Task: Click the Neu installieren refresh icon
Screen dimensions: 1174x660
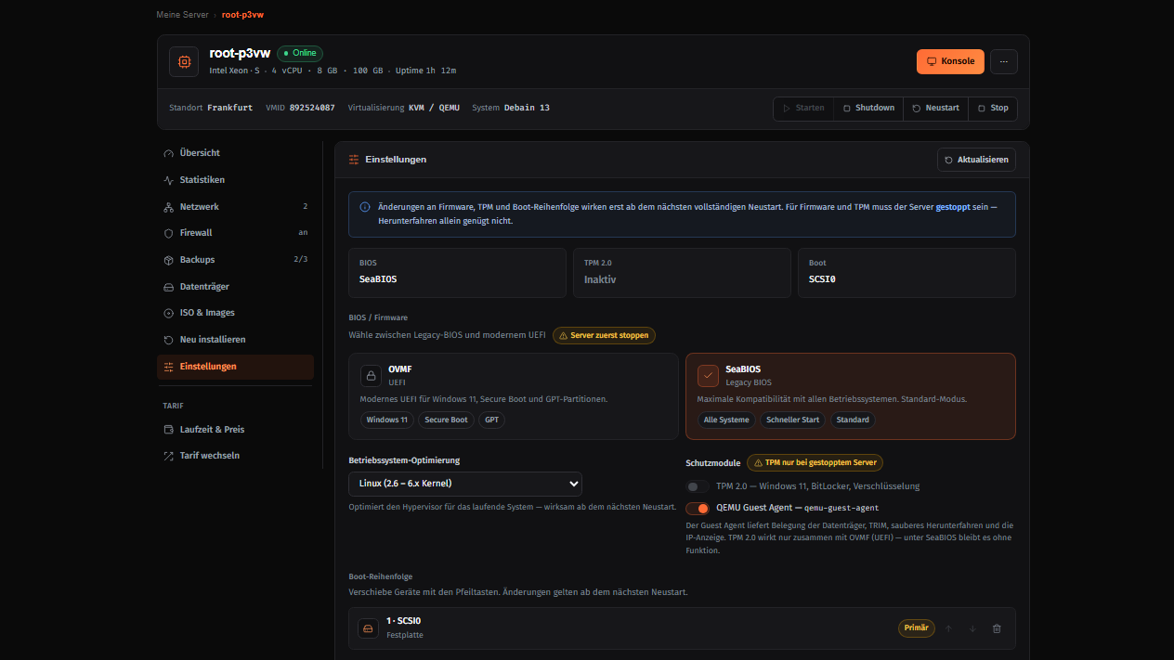Action: pyautogui.click(x=168, y=340)
